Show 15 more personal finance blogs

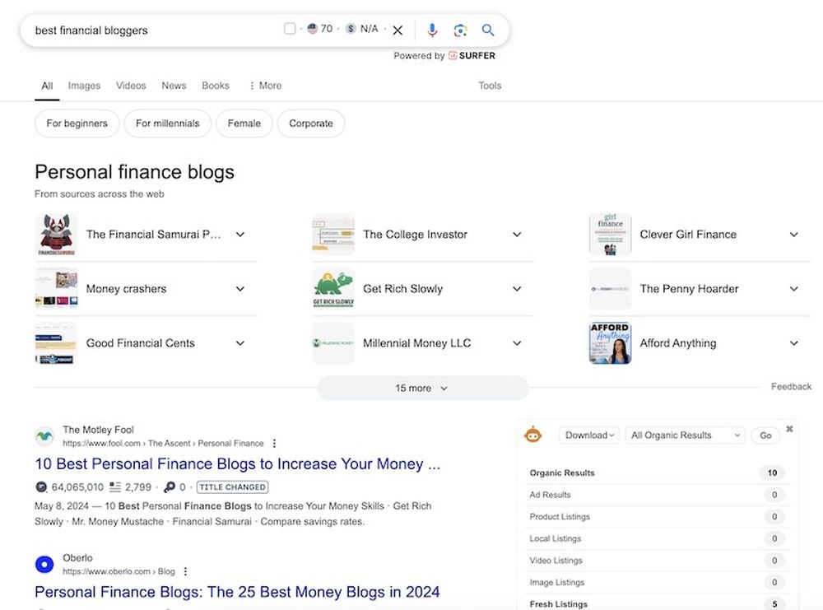coord(422,388)
